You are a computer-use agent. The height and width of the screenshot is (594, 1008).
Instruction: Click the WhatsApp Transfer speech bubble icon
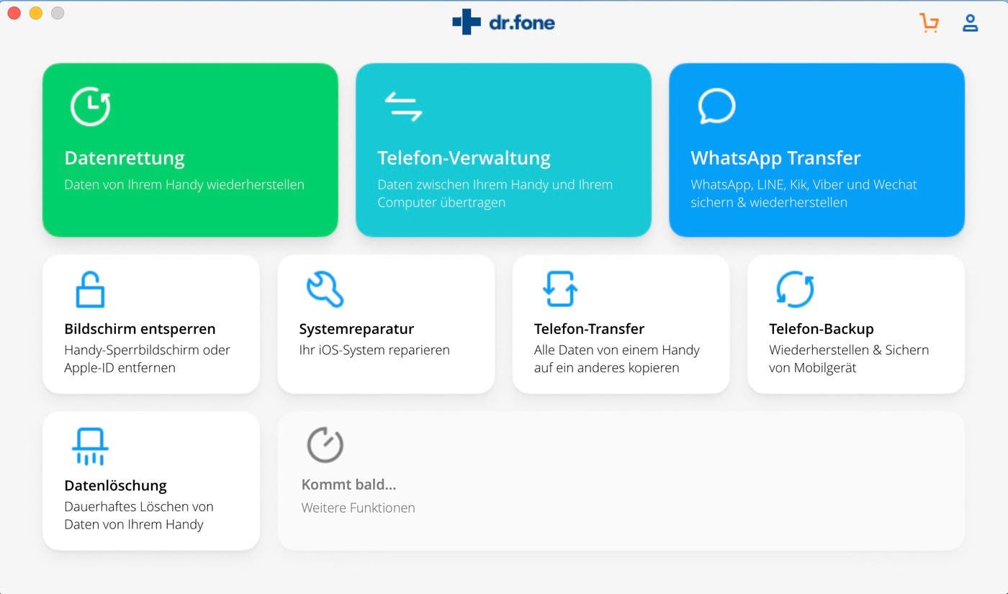(x=716, y=107)
